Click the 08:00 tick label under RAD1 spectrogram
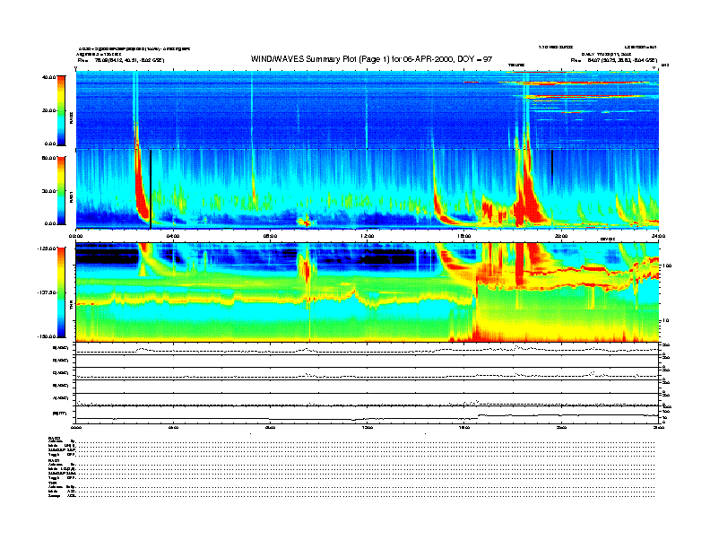The image size is (710, 549). tap(270, 236)
